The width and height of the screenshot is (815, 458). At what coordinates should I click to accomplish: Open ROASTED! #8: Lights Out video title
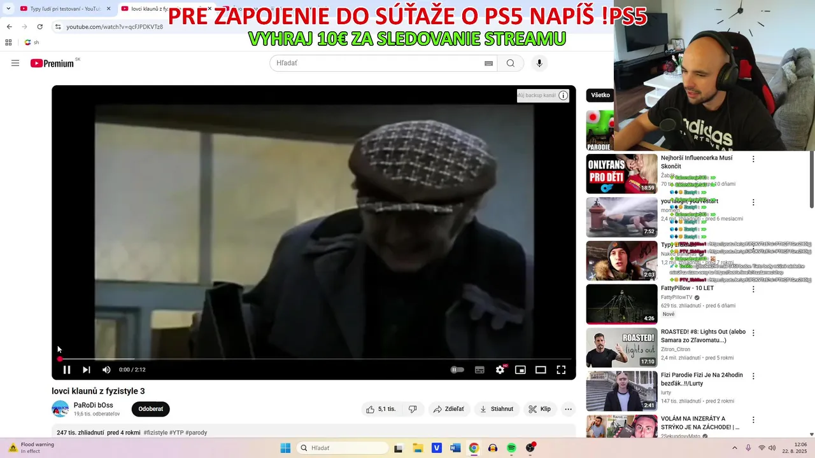click(x=703, y=336)
